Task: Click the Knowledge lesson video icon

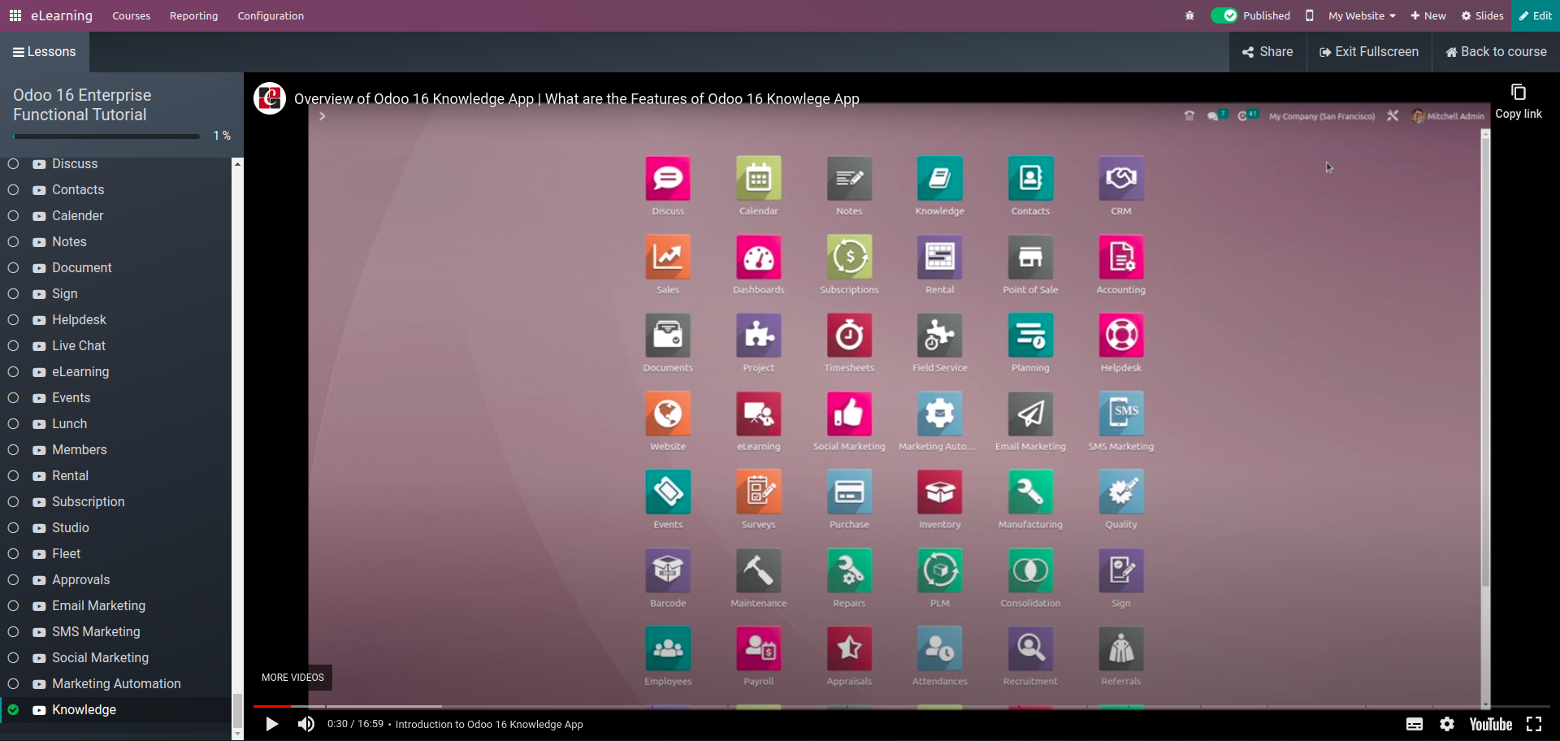Action: pyautogui.click(x=39, y=710)
